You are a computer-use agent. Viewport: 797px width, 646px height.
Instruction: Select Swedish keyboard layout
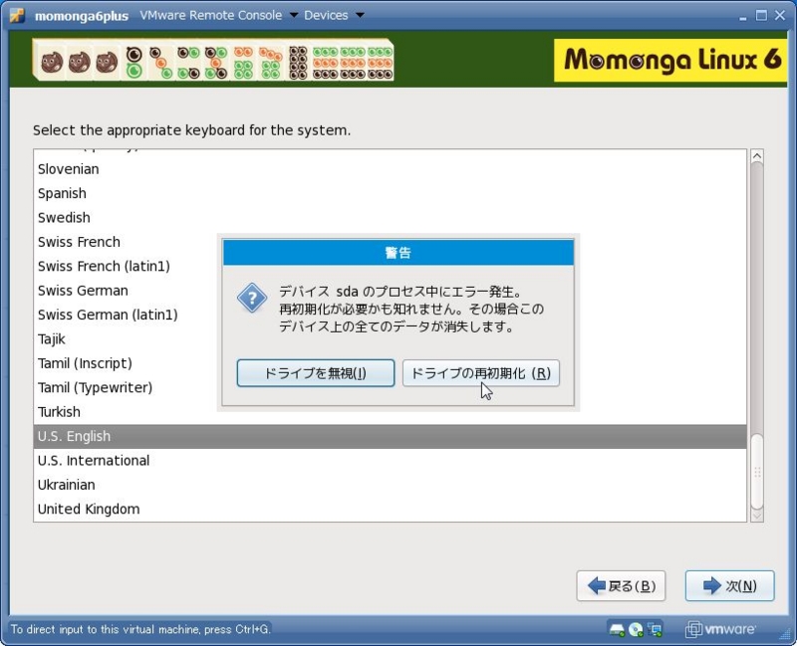click(390, 218)
